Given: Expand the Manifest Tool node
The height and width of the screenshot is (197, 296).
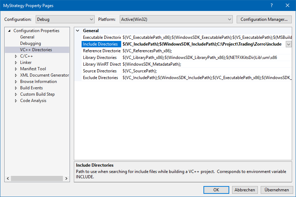Looking at the screenshot, I should [16, 69].
